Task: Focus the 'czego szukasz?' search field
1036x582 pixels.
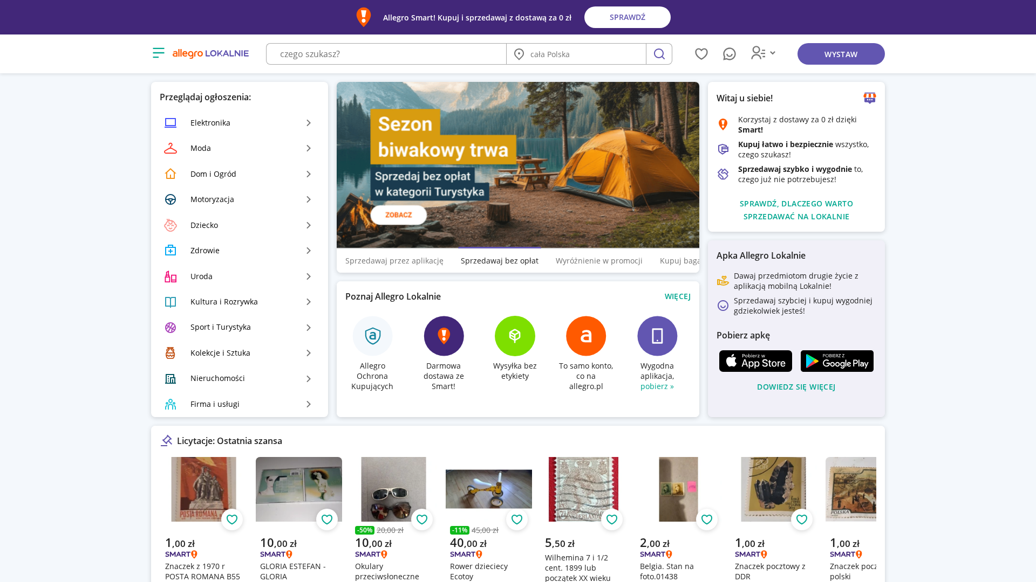Action: pos(386,54)
